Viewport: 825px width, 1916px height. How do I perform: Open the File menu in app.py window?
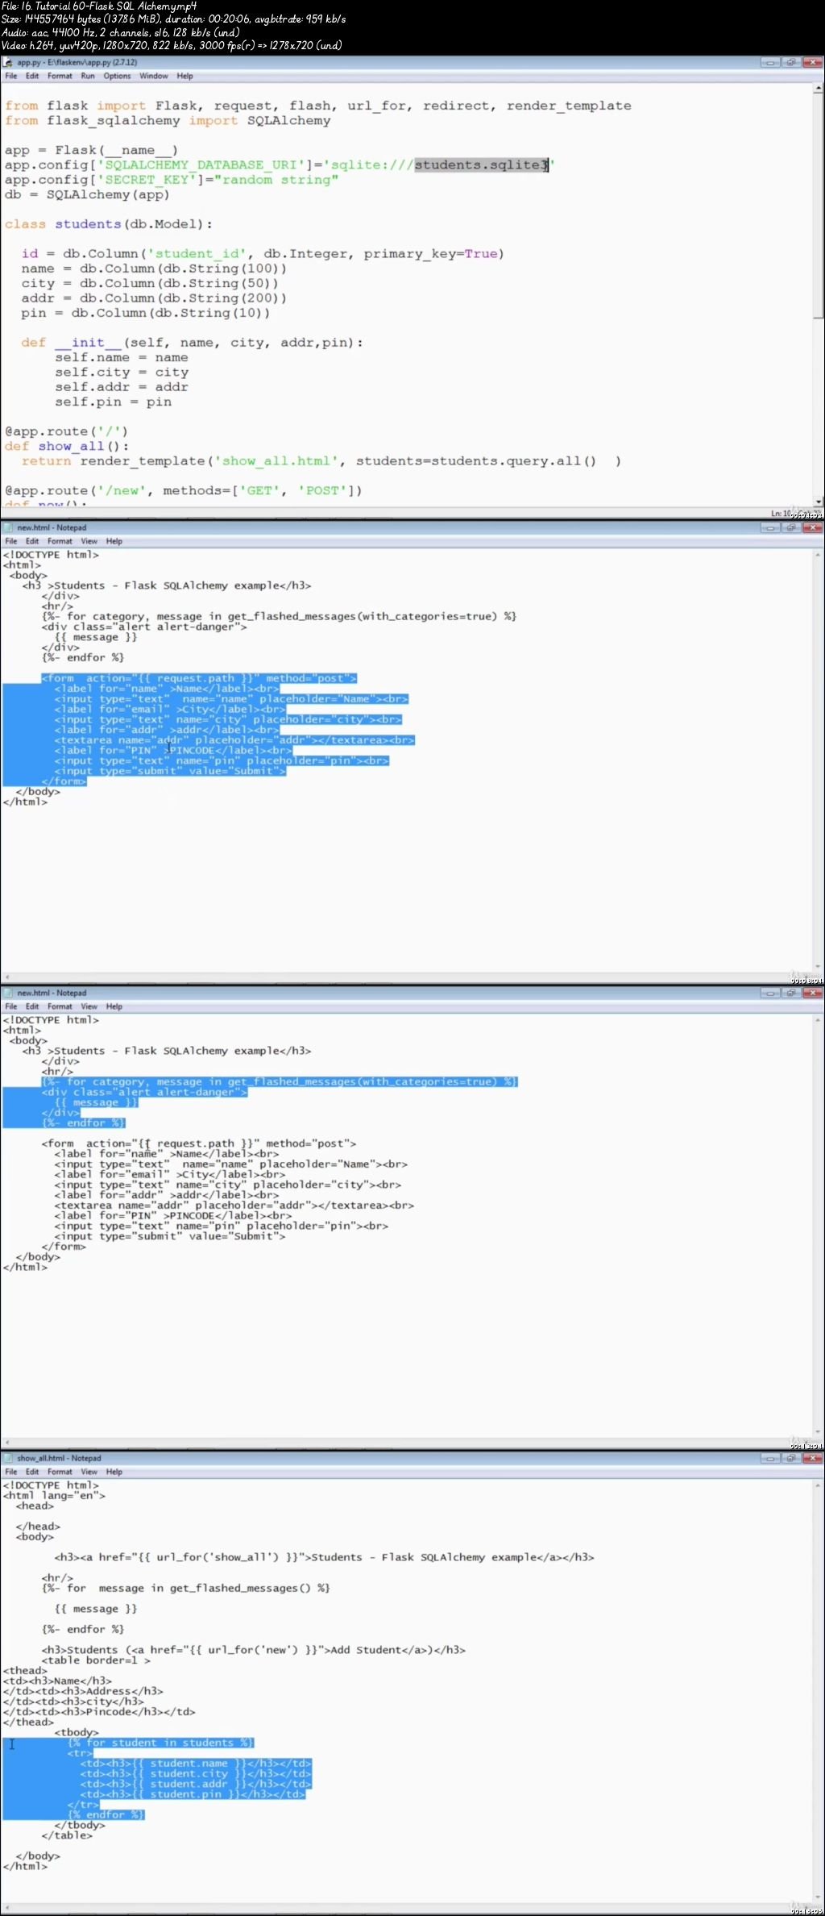click(11, 76)
